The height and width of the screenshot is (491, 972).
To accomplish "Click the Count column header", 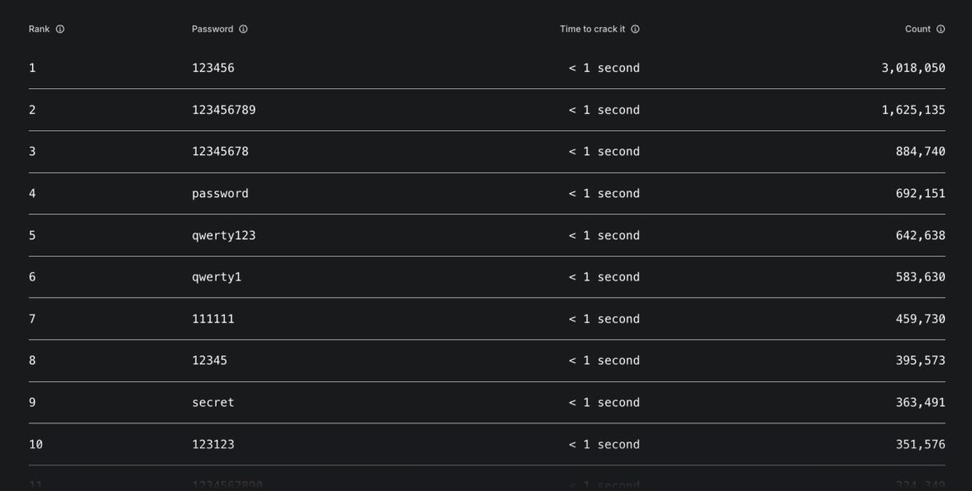I will tap(917, 29).
